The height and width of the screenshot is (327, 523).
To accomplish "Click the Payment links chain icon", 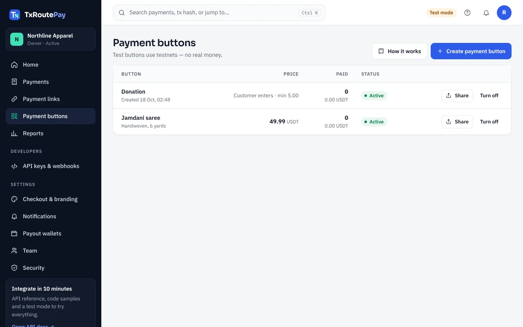I will coord(14,99).
